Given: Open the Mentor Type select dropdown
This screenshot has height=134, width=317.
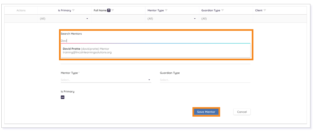Looking at the screenshot, I should pos(106,80).
